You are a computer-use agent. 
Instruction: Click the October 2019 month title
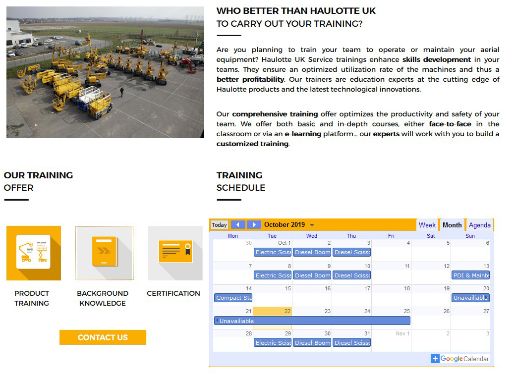coord(285,225)
